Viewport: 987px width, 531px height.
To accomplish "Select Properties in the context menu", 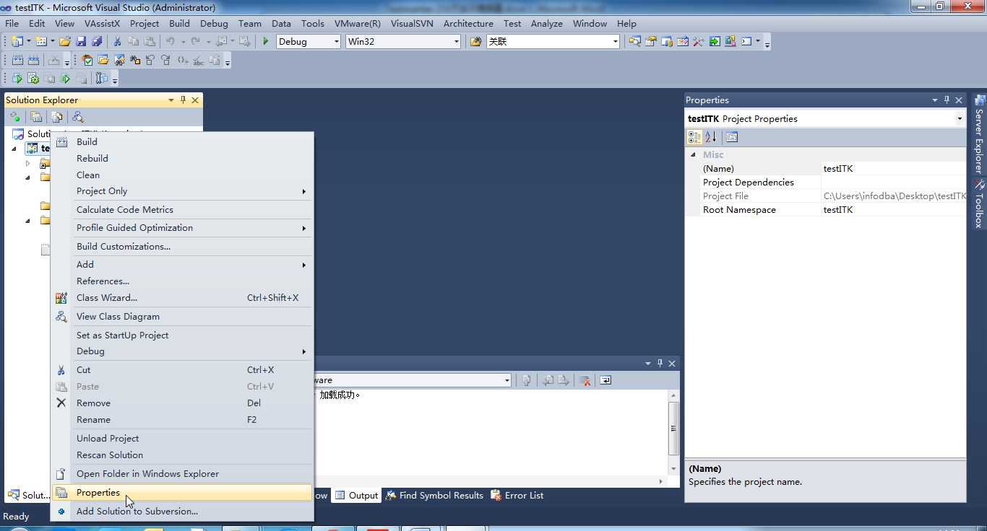I will 182,493.
